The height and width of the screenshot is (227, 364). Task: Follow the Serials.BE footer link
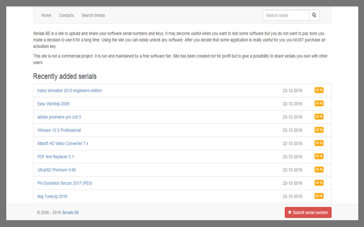[71, 213]
